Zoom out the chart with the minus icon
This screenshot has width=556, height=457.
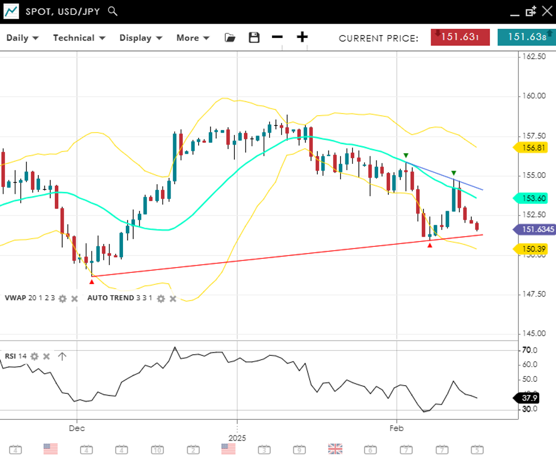277,37
